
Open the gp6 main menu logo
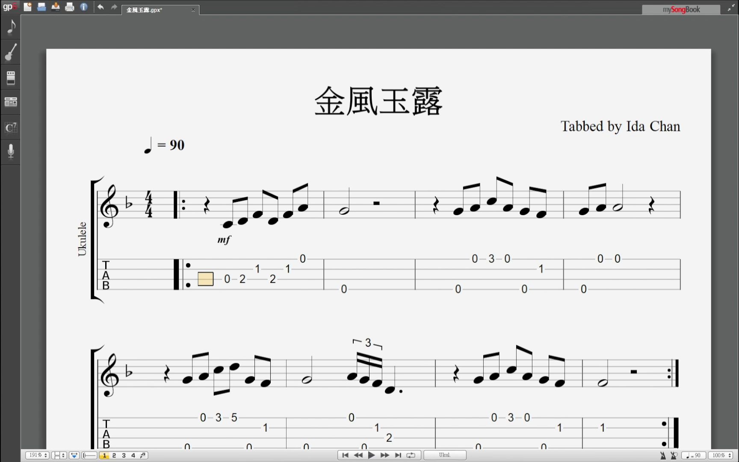(9, 6)
